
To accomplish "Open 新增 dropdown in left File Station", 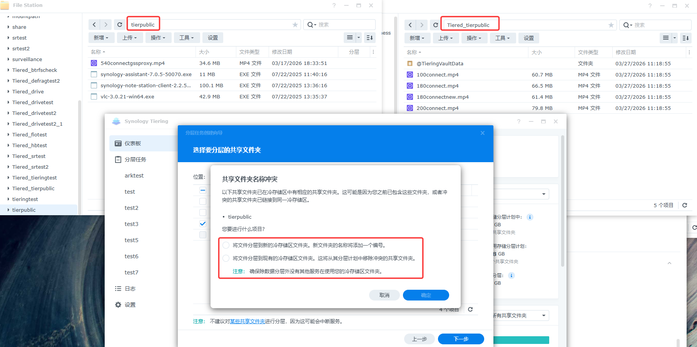I will 101,38.
